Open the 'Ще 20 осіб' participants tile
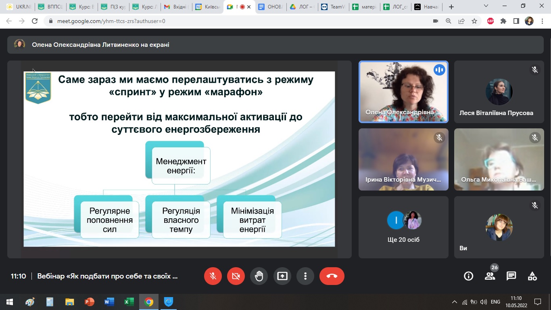 [403, 227]
